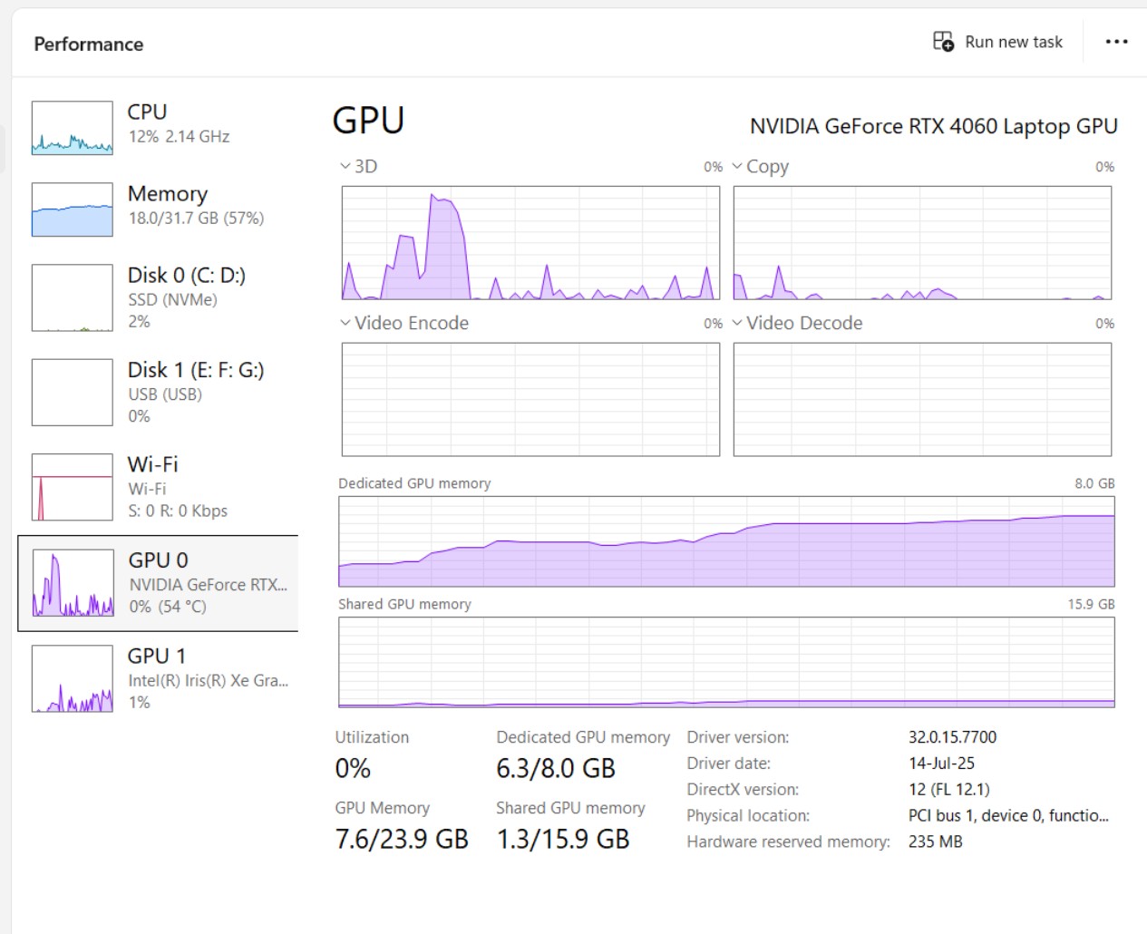Image resolution: width=1147 pixels, height=934 pixels.
Task: Click the 8.0 GB dedicated memory maximum label
Action: pyautogui.click(x=1094, y=483)
